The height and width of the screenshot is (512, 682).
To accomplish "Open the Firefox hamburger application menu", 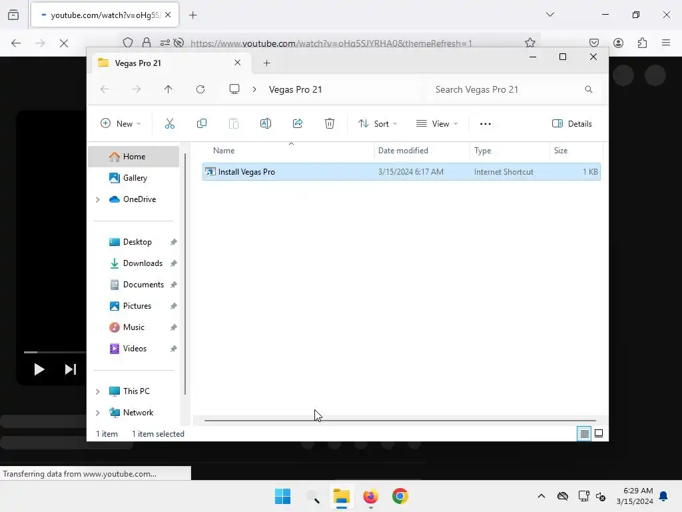I will [x=666, y=43].
